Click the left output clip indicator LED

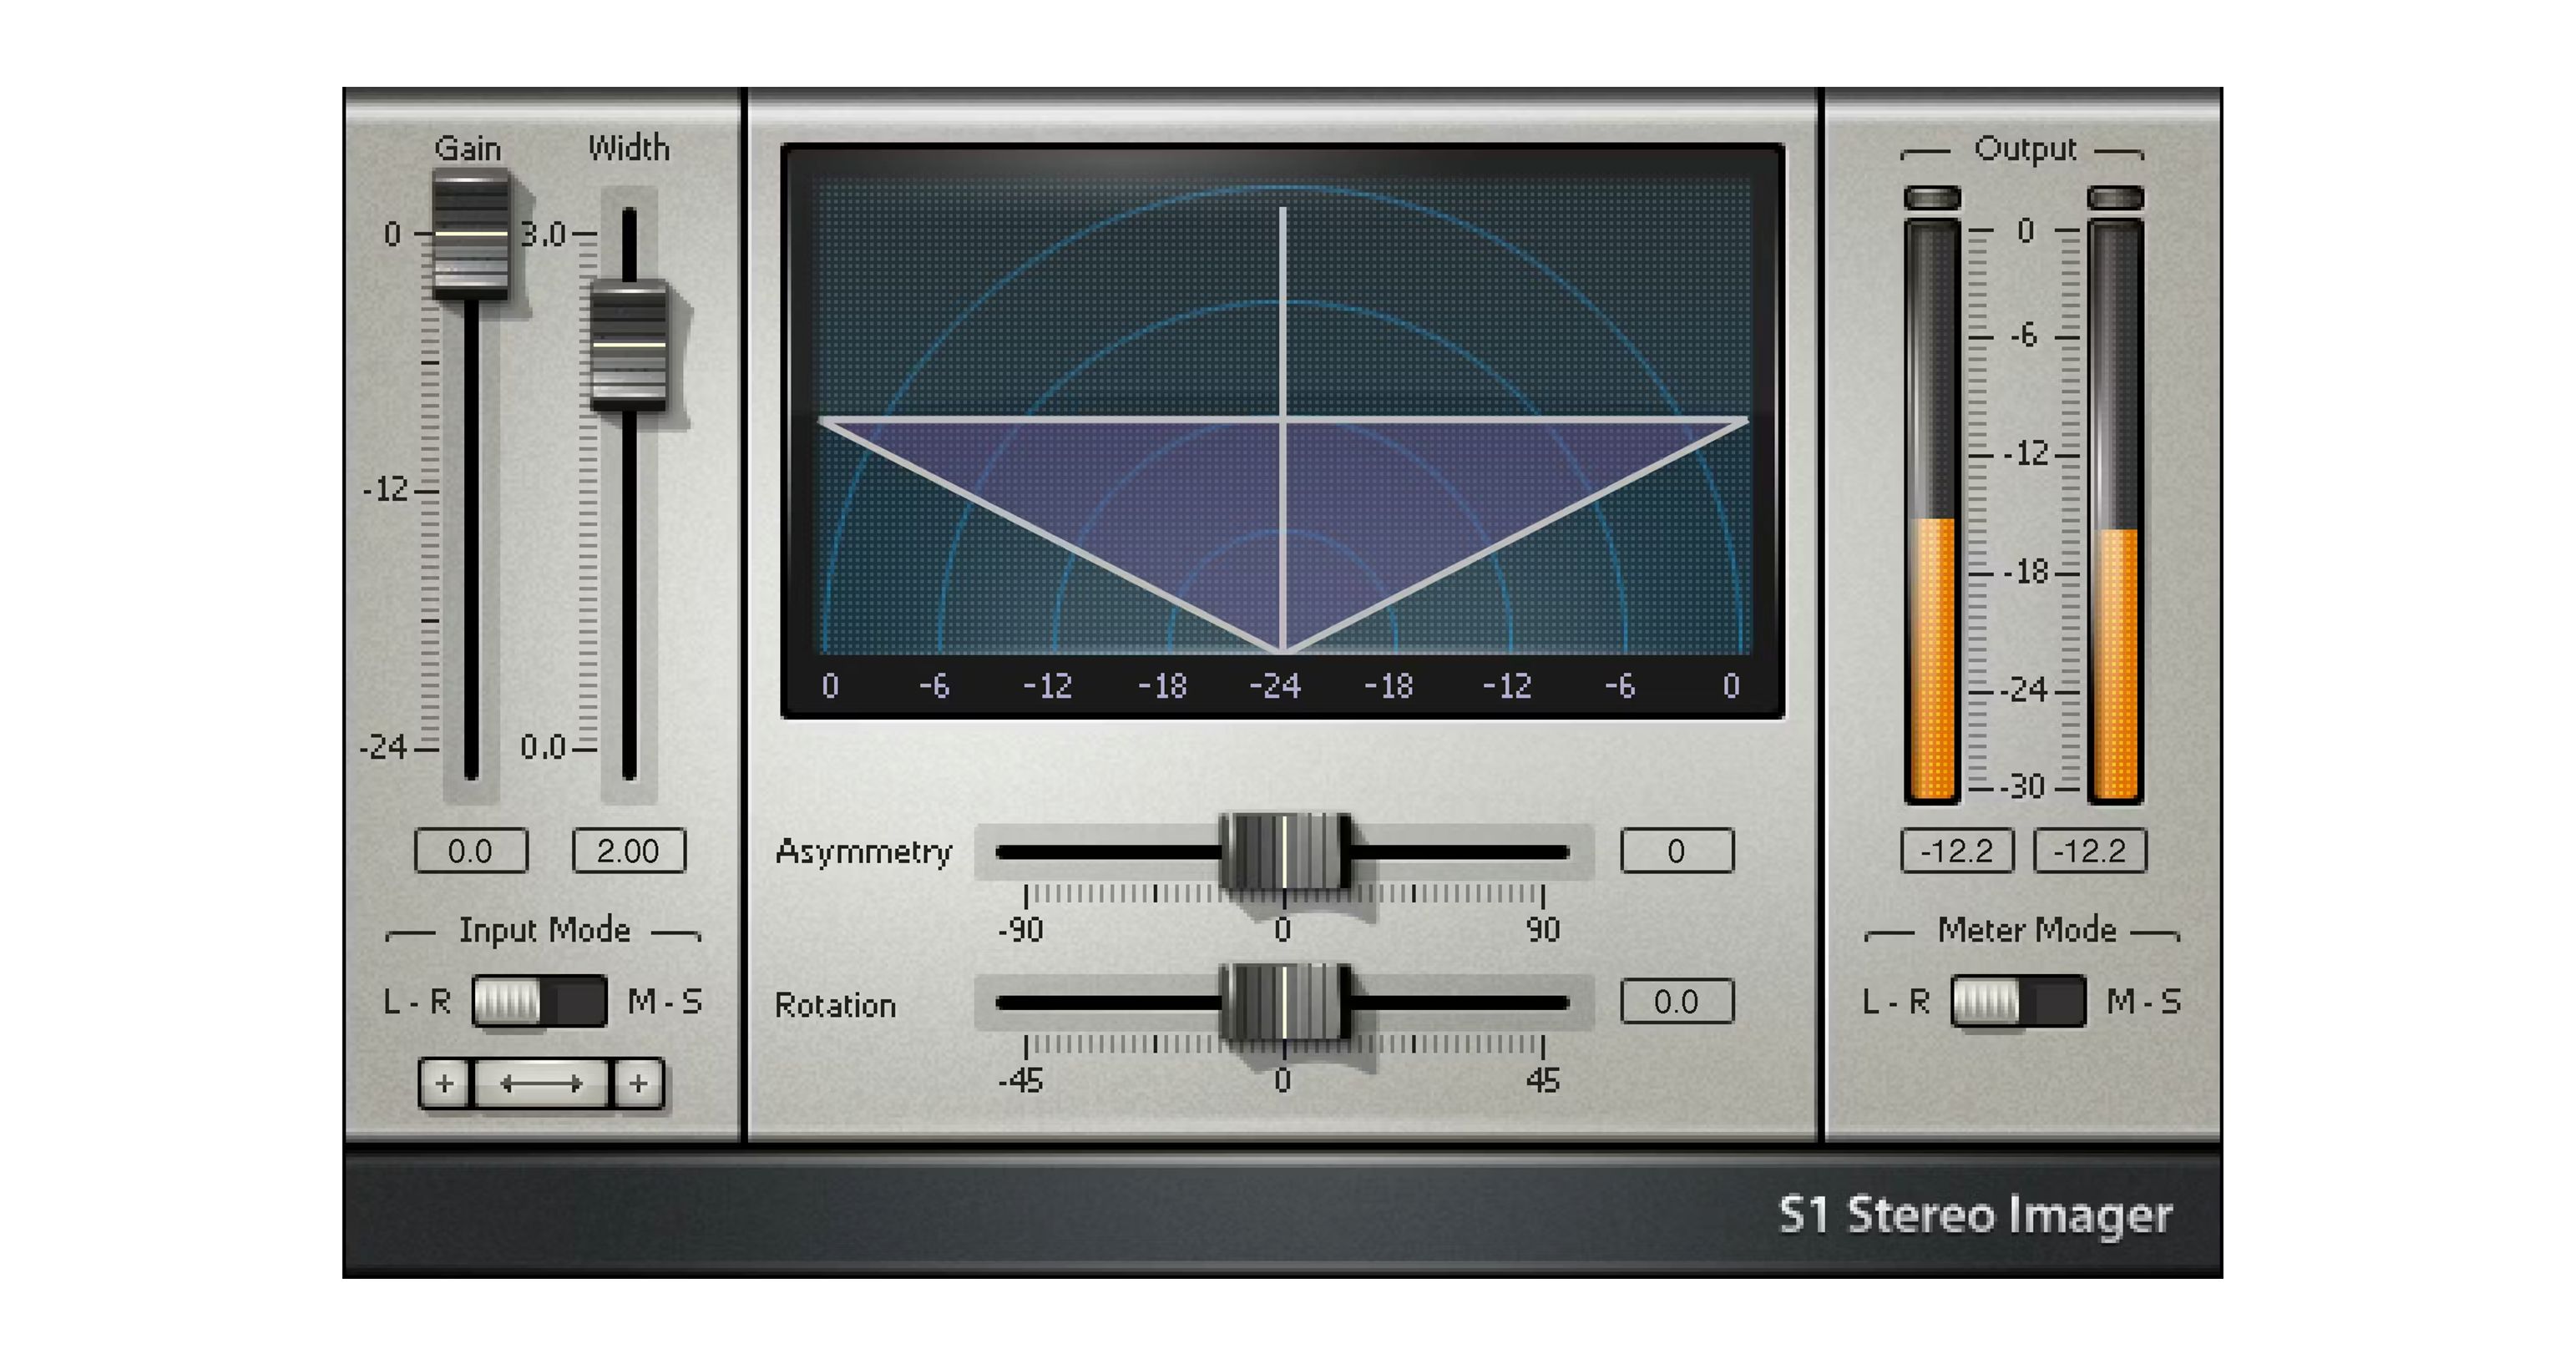point(1932,197)
